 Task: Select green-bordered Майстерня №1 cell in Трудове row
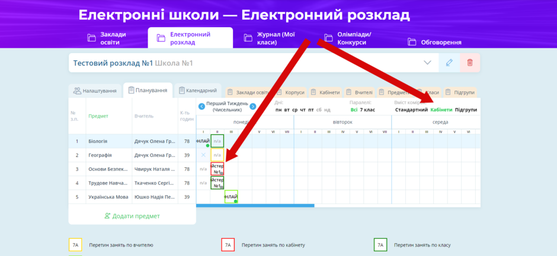(217, 183)
